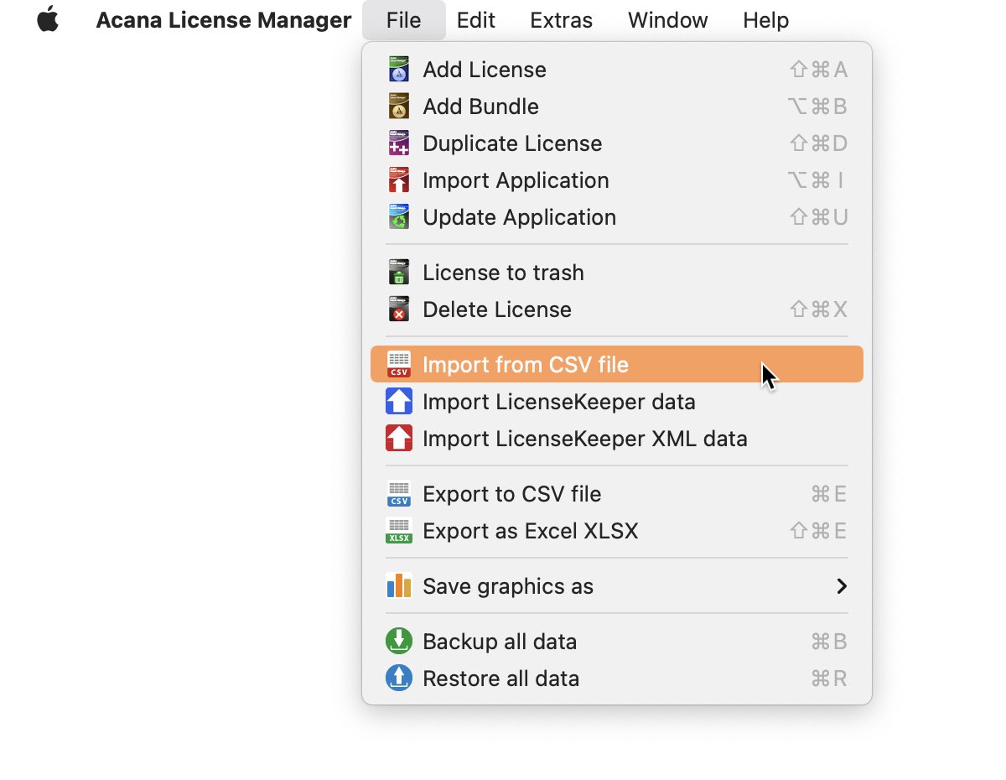Open the Edit menu
The image size is (1006, 780).
click(x=476, y=20)
